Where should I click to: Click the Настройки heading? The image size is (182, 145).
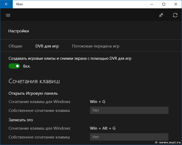pos(19,31)
